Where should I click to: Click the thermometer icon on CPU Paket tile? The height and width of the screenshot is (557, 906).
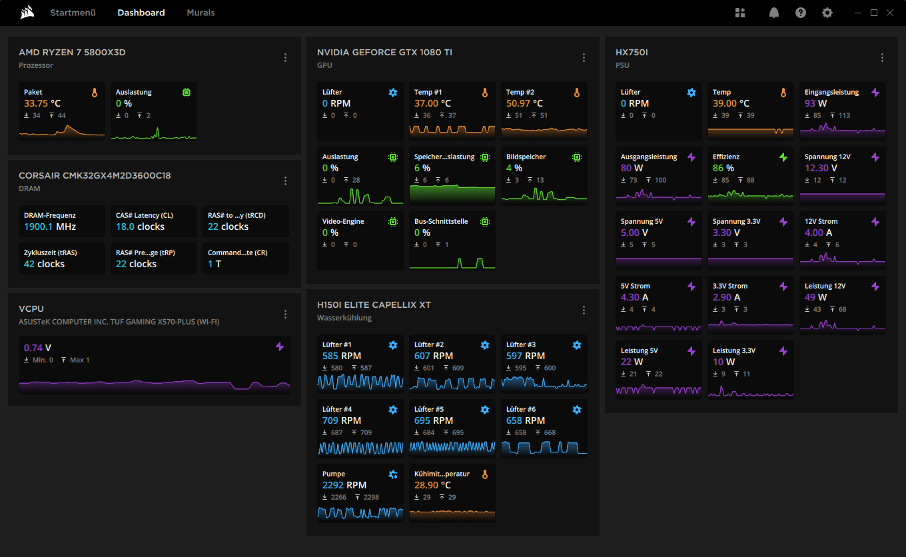click(95, 93)
